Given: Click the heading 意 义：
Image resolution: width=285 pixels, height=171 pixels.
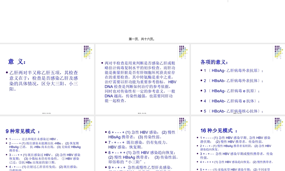Looking at the screenshot, I should (x=17, y=62).
